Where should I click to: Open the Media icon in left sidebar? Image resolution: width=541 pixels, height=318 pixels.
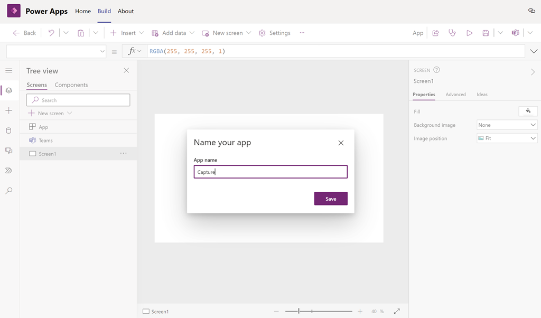pos(8,151)
